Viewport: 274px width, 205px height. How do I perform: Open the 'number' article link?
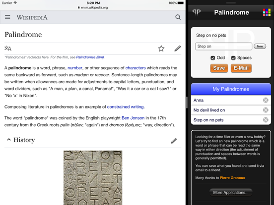point(75,68)
